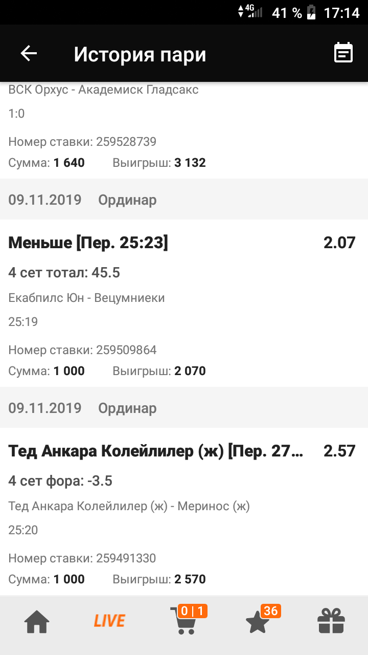Open the Тед Анкара Колейлилер bet title

(156, 451)
